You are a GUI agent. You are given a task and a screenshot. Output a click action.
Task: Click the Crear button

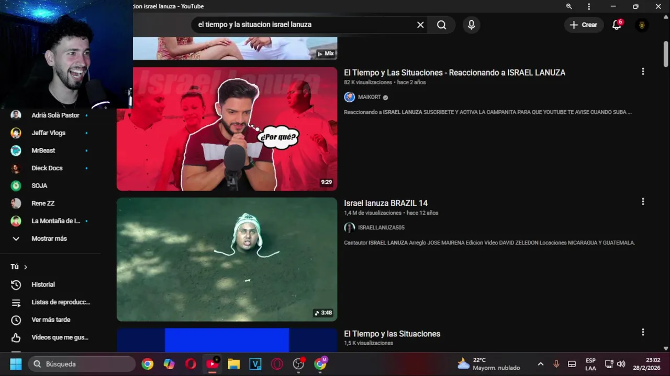pyautogui.click(x=584, y=25)
